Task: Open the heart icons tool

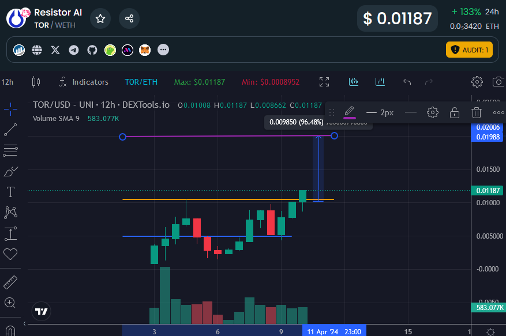Action: [10, 254]
